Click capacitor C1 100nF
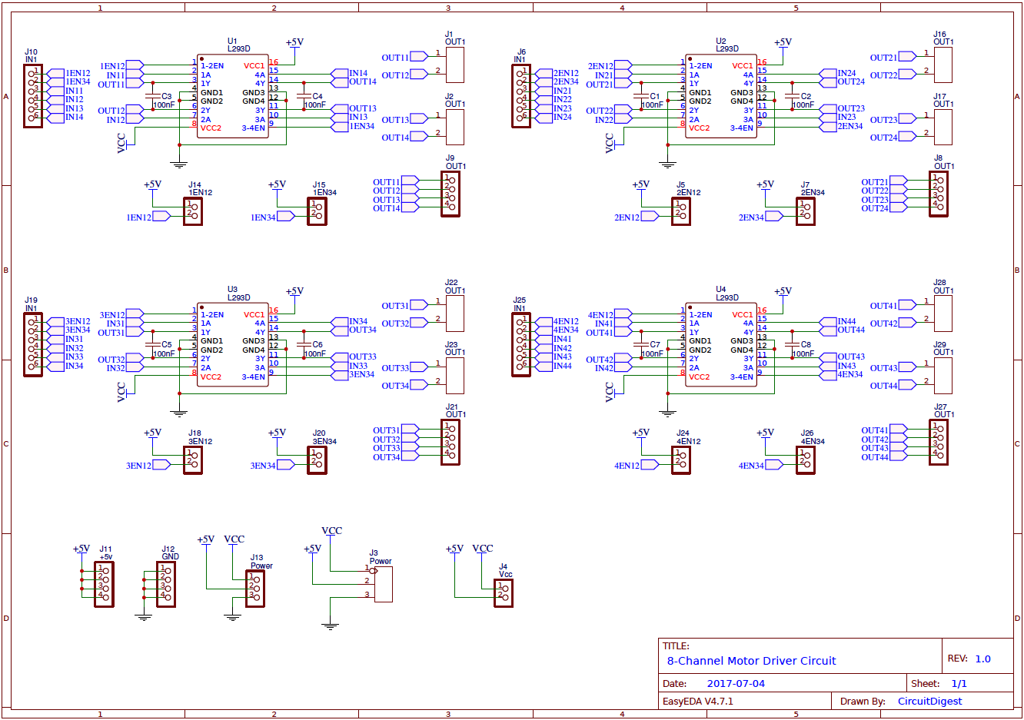This screenshot has height=720, width=1024. click(x=641, y=97)
